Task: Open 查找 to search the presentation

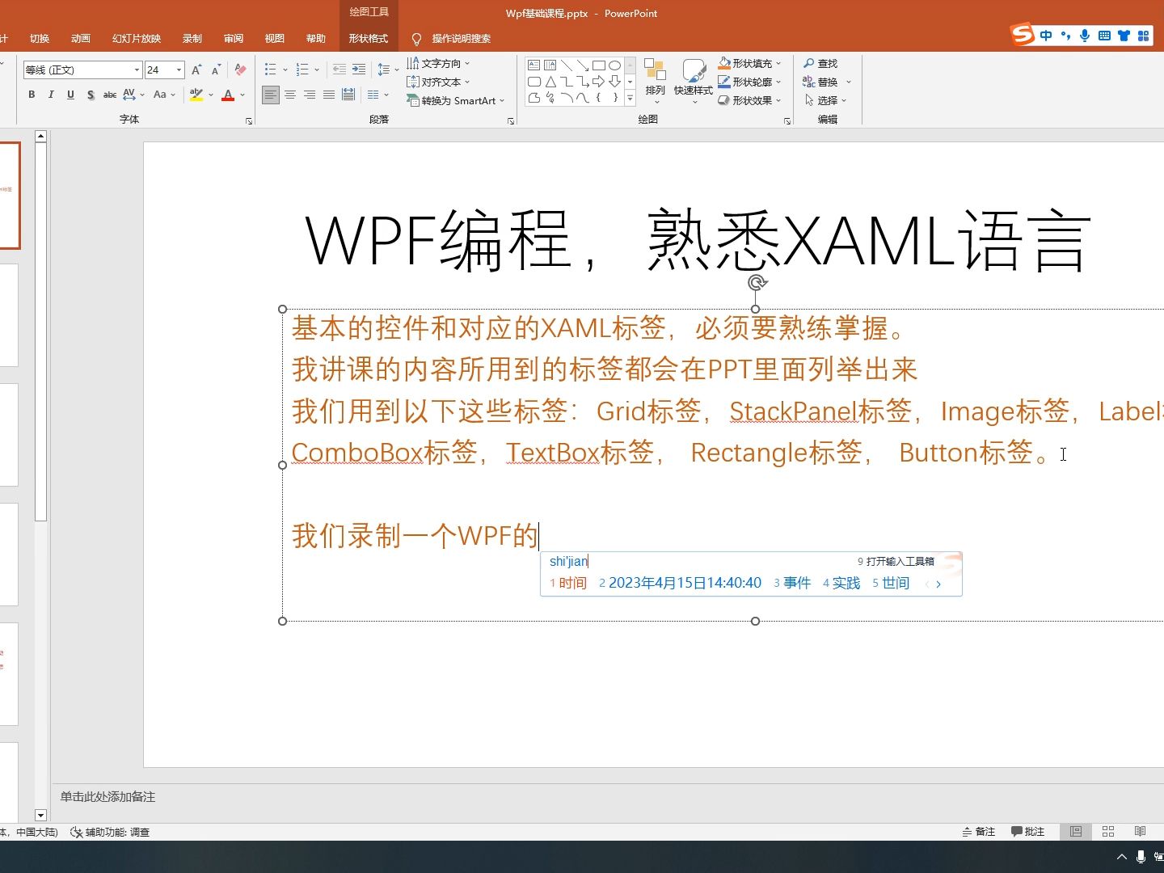Action: tap(824, 63)
